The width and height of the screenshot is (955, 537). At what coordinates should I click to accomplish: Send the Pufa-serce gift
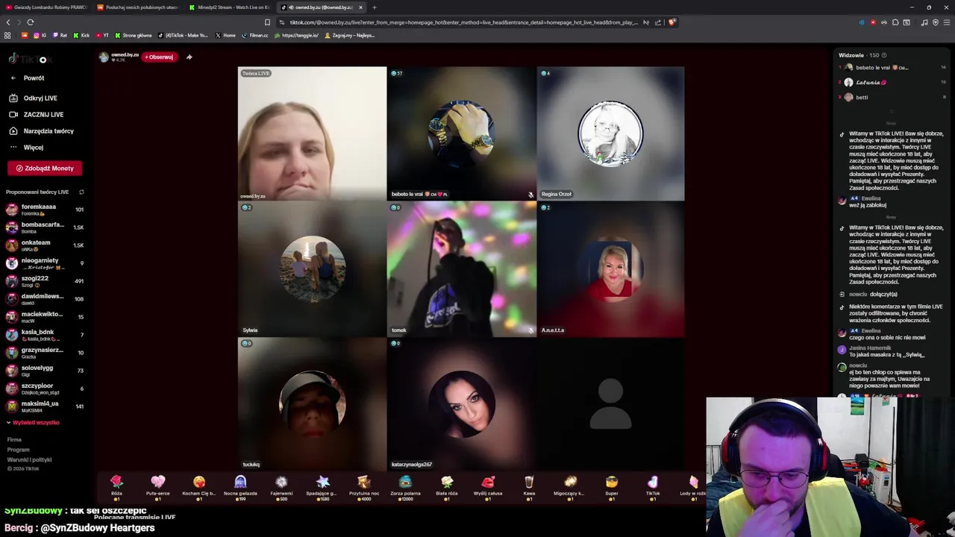(x=157, y=486)
